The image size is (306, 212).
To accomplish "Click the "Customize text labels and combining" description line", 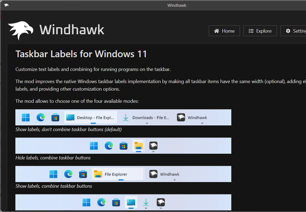I will pyautogui.click(x=93, y=69).
